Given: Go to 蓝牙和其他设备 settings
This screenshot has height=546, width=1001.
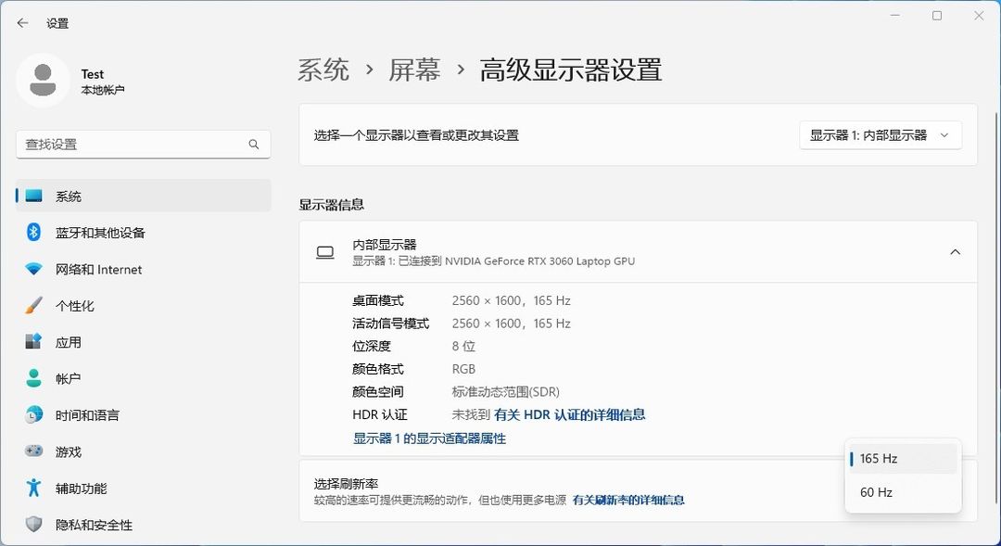Looking at the screenshot, I should pyautogui.click(x=144, y=233).
